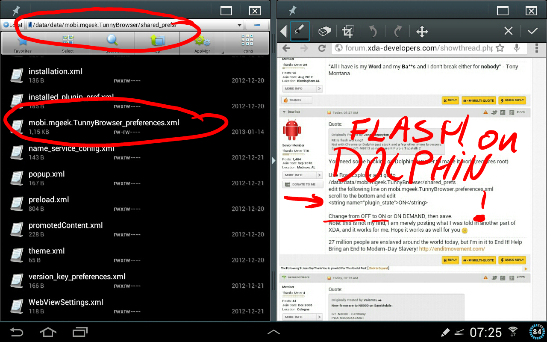Confirm the edit with the checkmark
The height and width of the screenshot is (342, 547).
(532, 31)
